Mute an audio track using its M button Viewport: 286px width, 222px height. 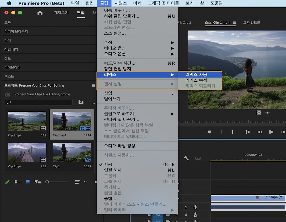[x=177, y=215]
